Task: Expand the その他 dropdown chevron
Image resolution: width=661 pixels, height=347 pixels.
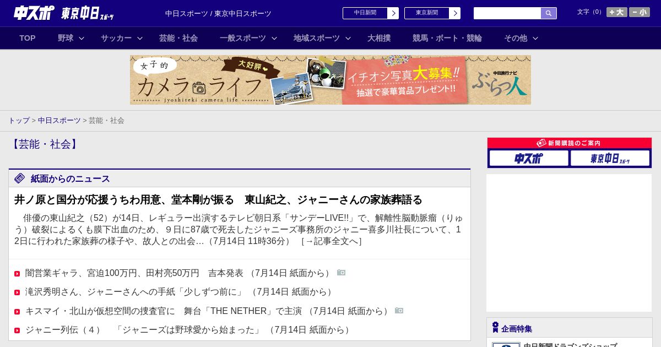Action: tap(535, 38)
